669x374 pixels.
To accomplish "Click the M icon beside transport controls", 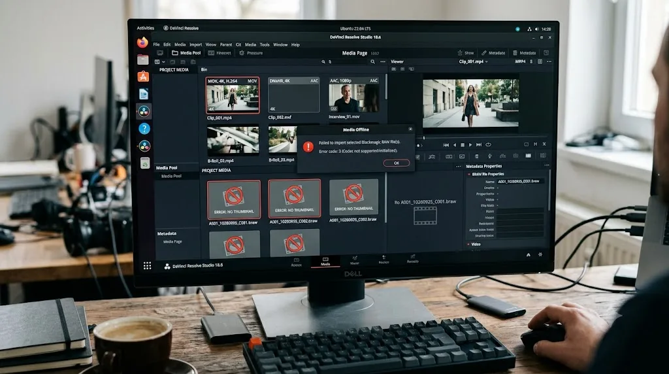I will 536,144.
